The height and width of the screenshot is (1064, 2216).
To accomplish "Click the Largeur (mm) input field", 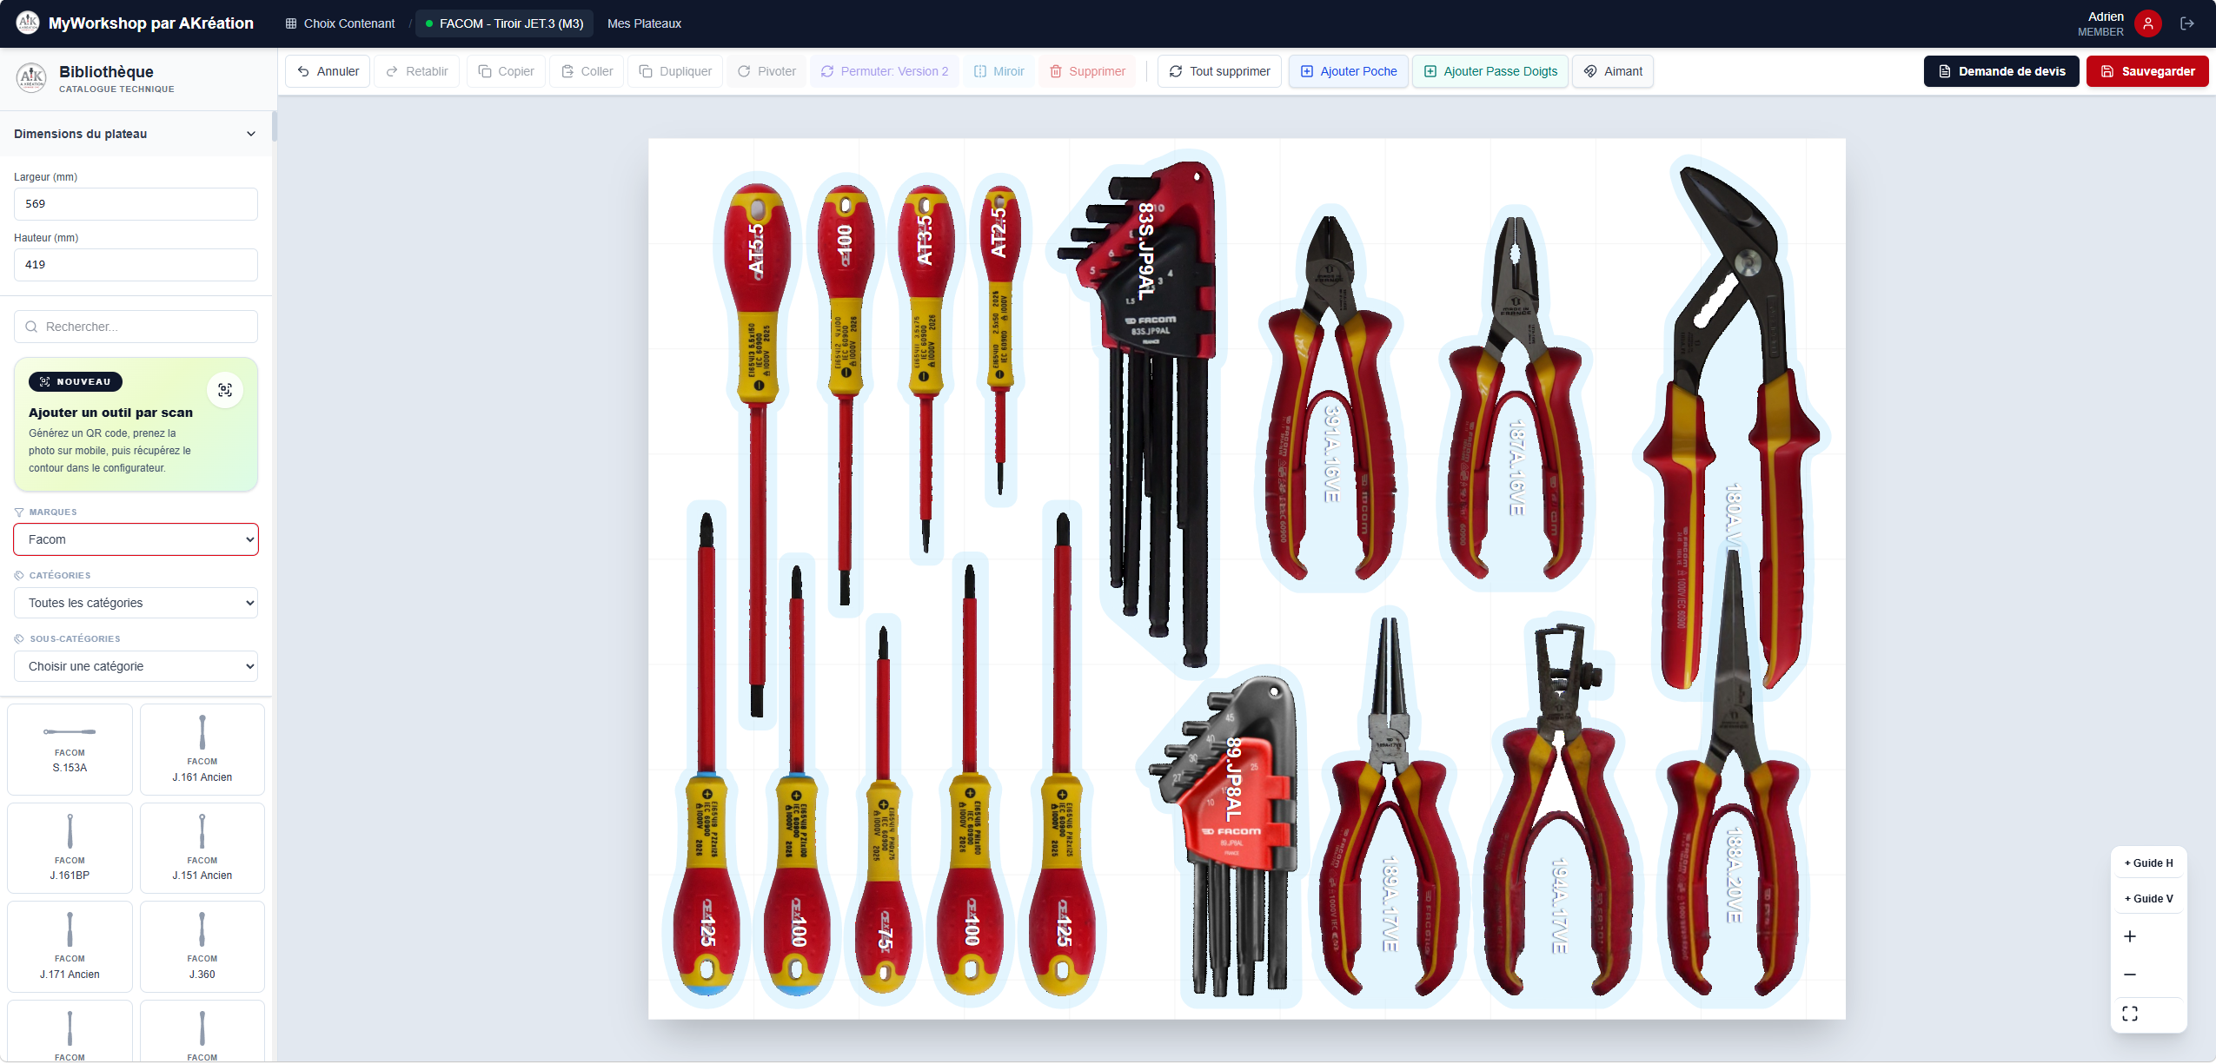I will (x=136, y=204).
